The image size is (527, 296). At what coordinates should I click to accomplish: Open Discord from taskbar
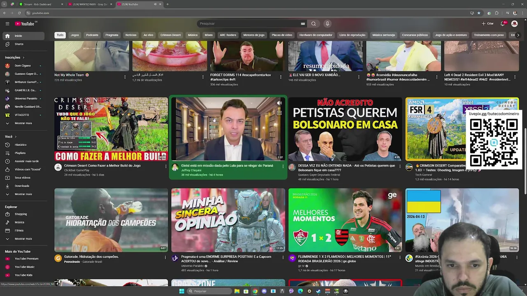click(x=264, y=291)
